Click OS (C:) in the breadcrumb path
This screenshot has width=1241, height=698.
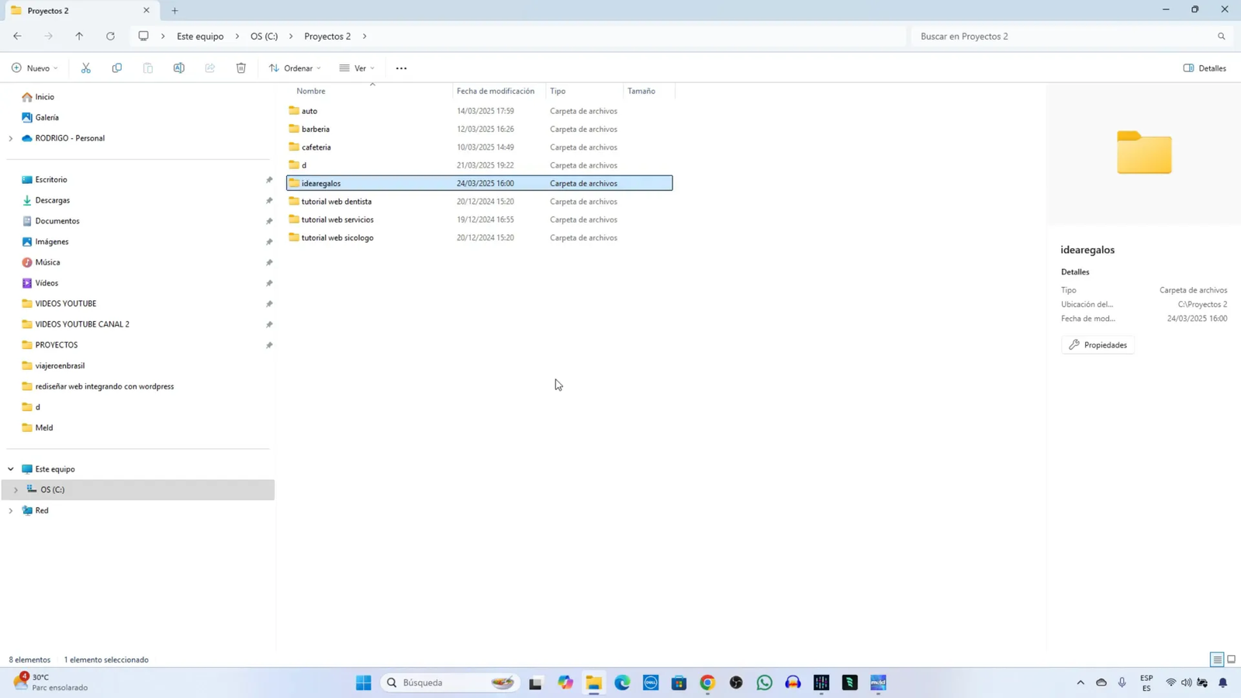click(264, 36)
